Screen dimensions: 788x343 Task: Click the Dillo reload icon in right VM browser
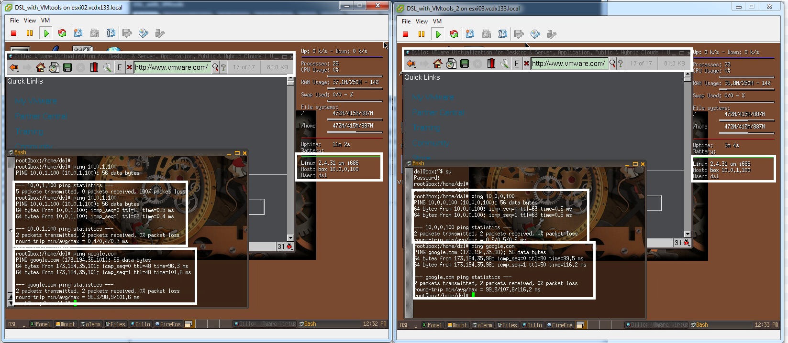coord(451,64)
